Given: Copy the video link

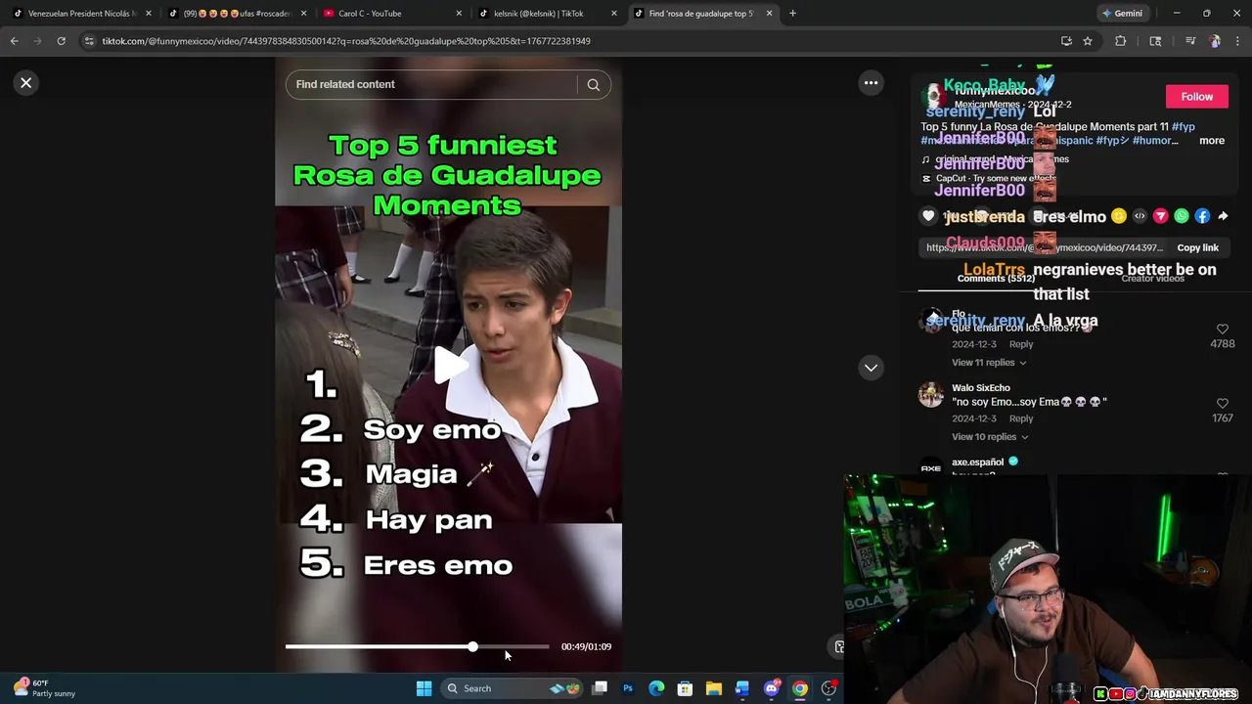Looking at the screenshot, I should point(1197,248).
